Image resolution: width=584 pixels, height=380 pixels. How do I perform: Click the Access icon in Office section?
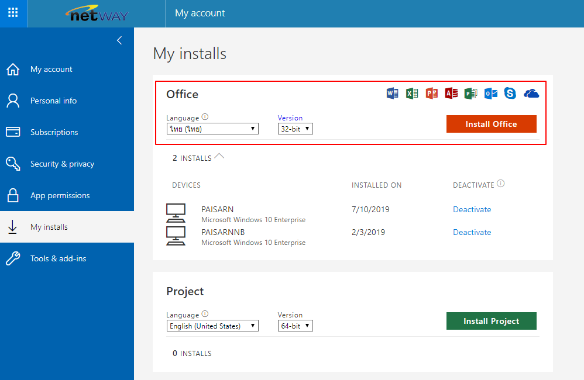451,94
